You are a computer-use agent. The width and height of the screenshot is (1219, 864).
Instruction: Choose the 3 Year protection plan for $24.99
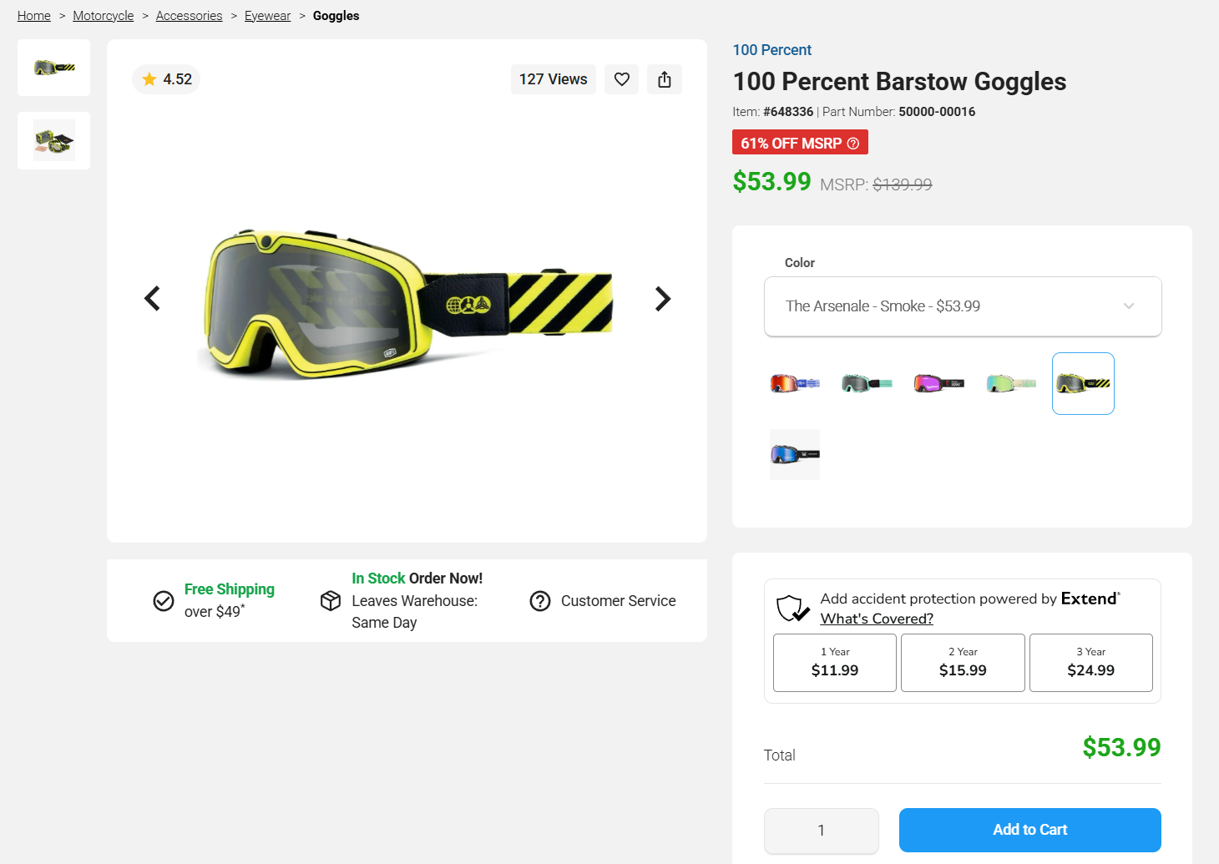(x=1091, y=663)
